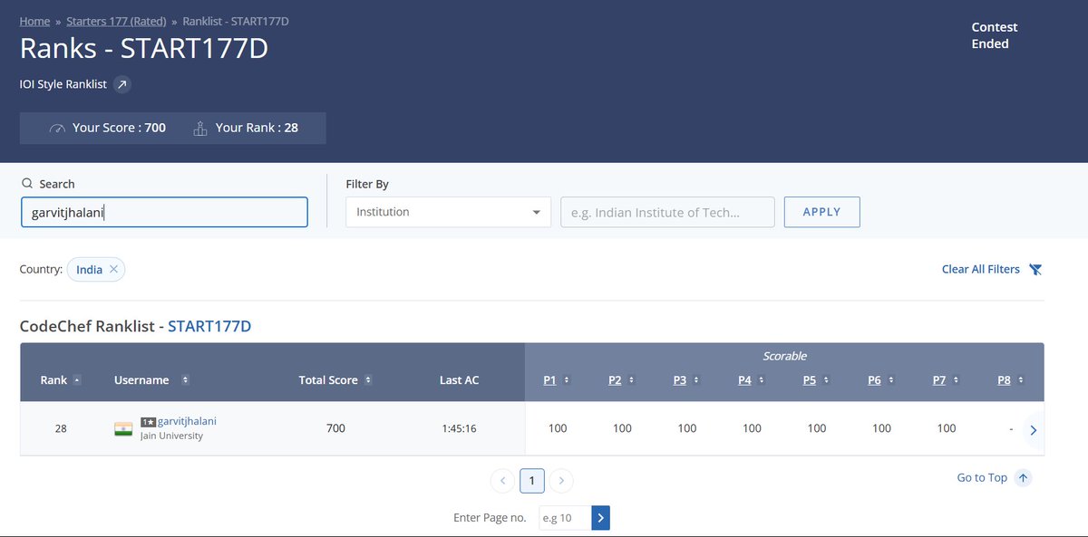This screenshot has width=1088, height=537.
Task: Open problem P4 header link
Action: 744,380
